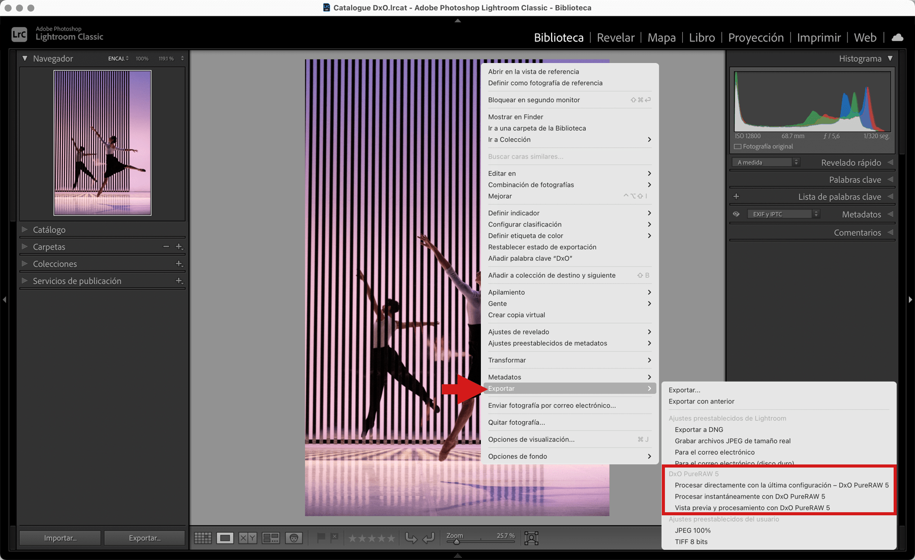
Task: Click the Lrc application logo
Action: [x=19, y=35]
